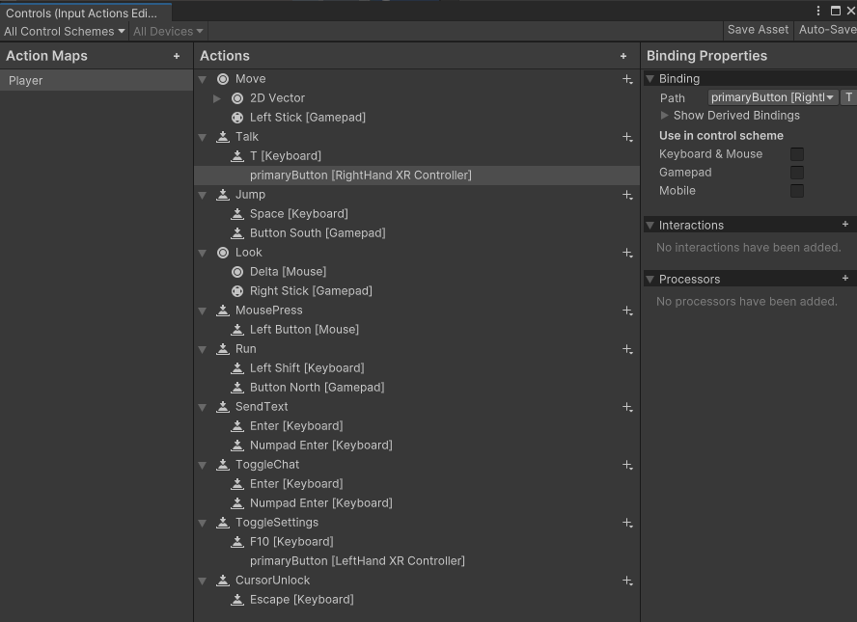Screen dimensions: 857x622
Task: Select Left Shift [Keyboard] binding
Action: [x=417, y=368]
